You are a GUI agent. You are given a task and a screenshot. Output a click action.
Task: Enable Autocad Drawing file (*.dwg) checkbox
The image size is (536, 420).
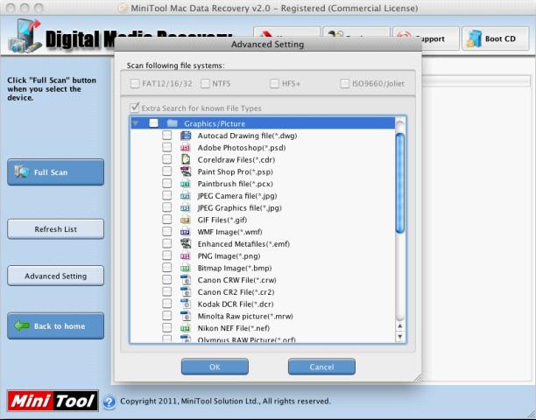pos(166,136)
